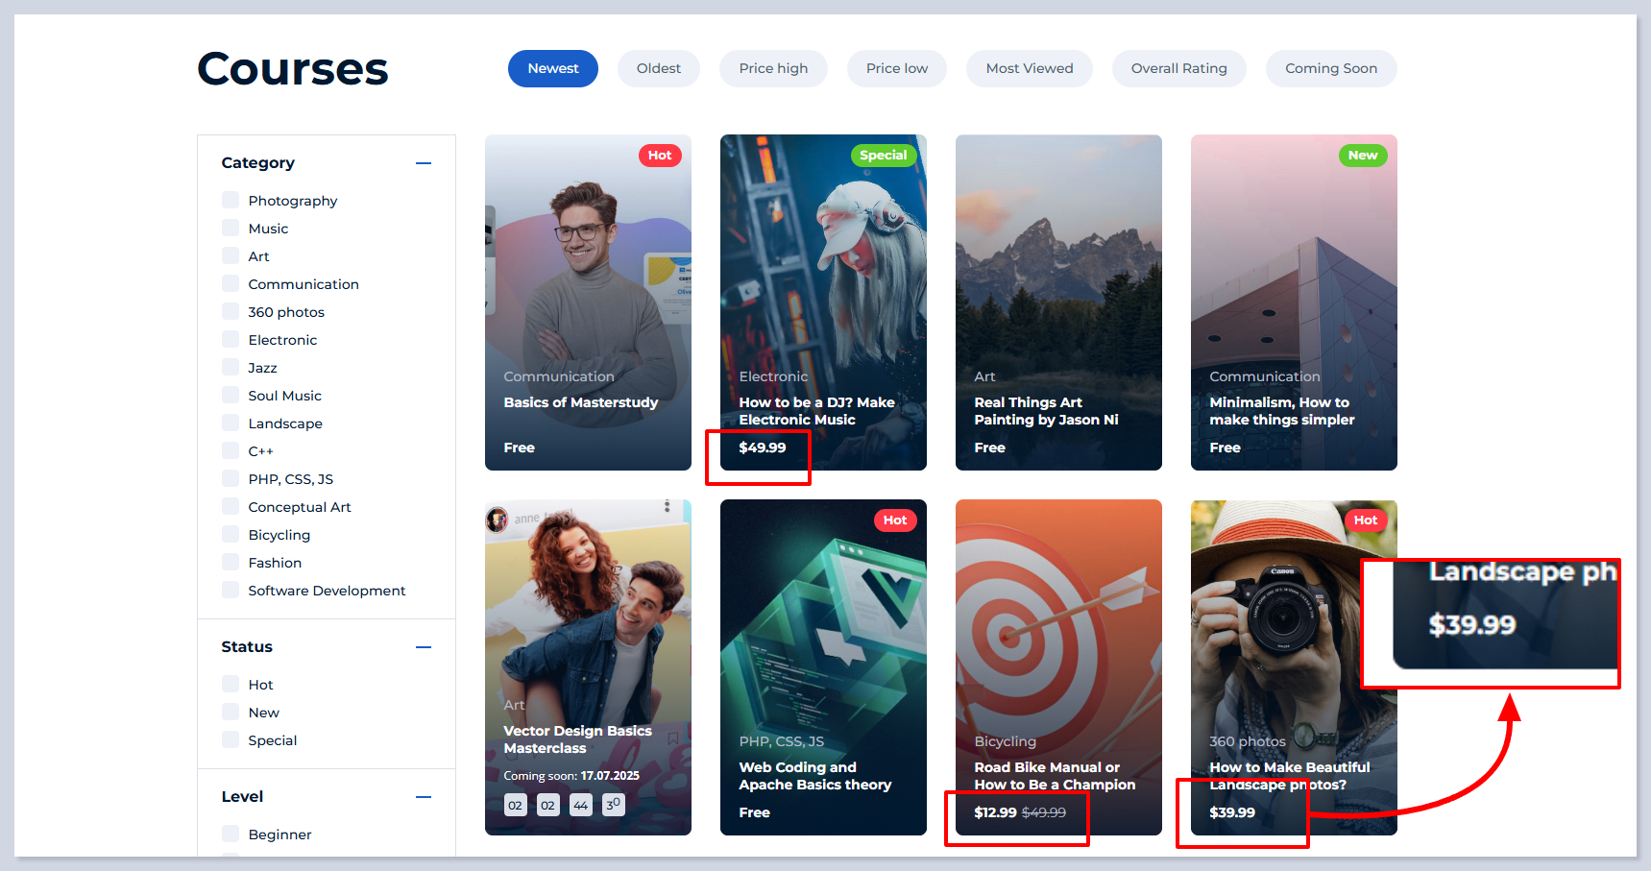Collapse the Category filter section
1651x871 pixels.
click(x=423, y=163)
